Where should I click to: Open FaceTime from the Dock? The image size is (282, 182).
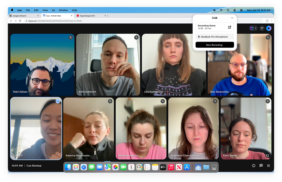[x=123, y=167]
